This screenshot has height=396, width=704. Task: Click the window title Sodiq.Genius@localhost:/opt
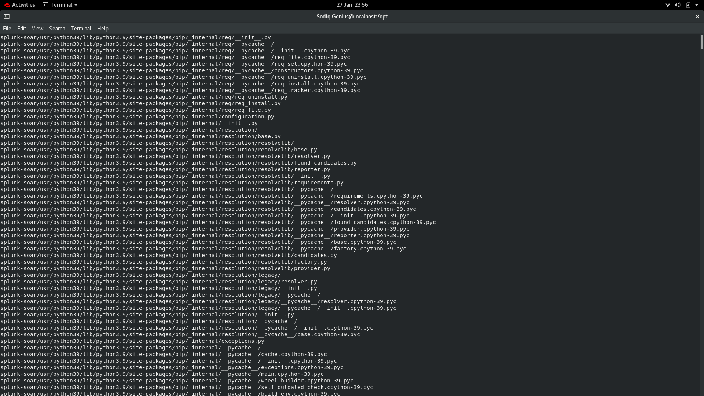(352, 16)
